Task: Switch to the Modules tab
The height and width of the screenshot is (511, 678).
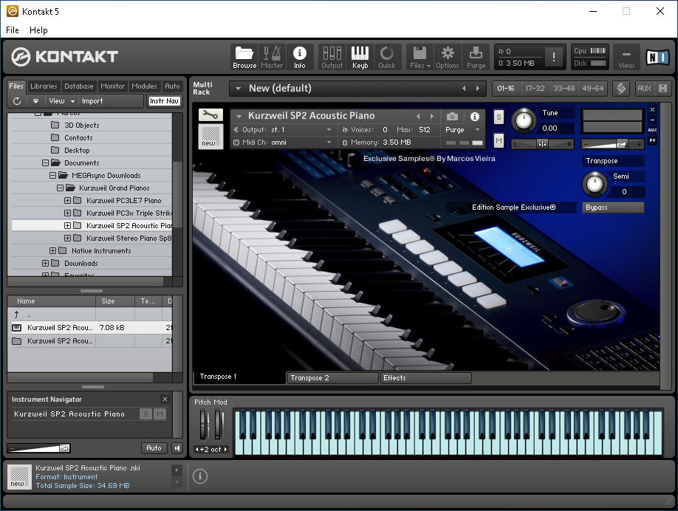Action: coord(144,86)
